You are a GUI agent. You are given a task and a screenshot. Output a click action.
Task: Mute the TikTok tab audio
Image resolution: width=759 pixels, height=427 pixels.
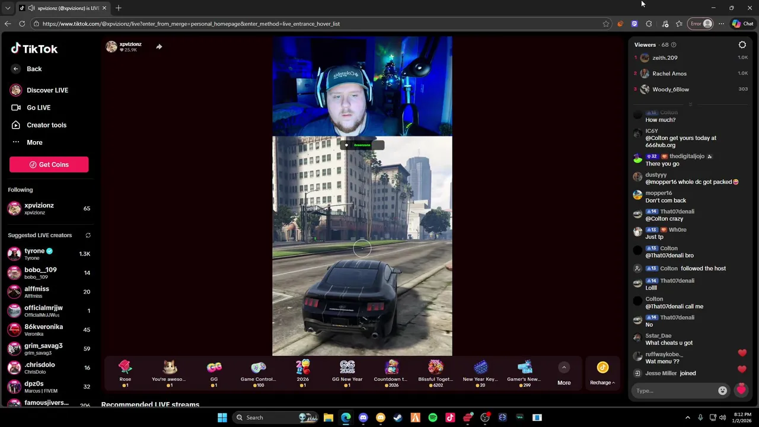31,8
